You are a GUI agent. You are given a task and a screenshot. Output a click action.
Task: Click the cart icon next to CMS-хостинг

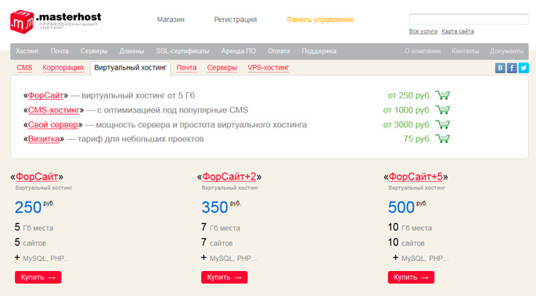tap(443, 110)
